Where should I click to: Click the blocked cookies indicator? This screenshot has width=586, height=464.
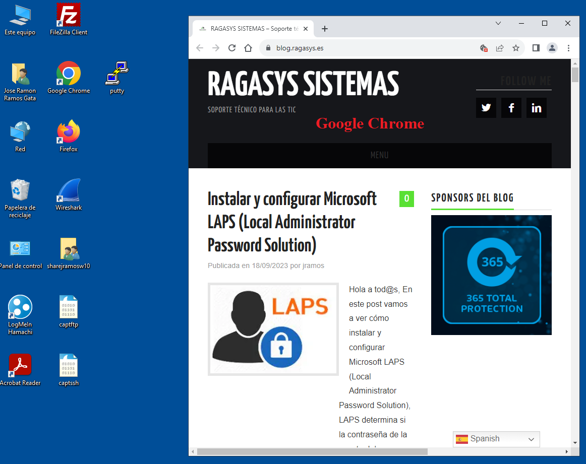pos(483,47)
